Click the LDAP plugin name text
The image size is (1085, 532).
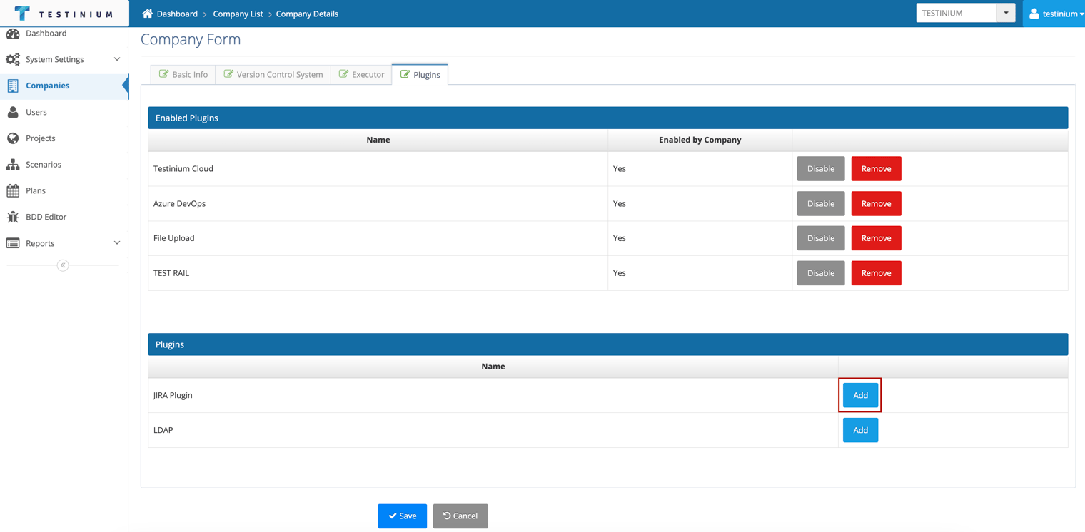(x=163, y=430)
